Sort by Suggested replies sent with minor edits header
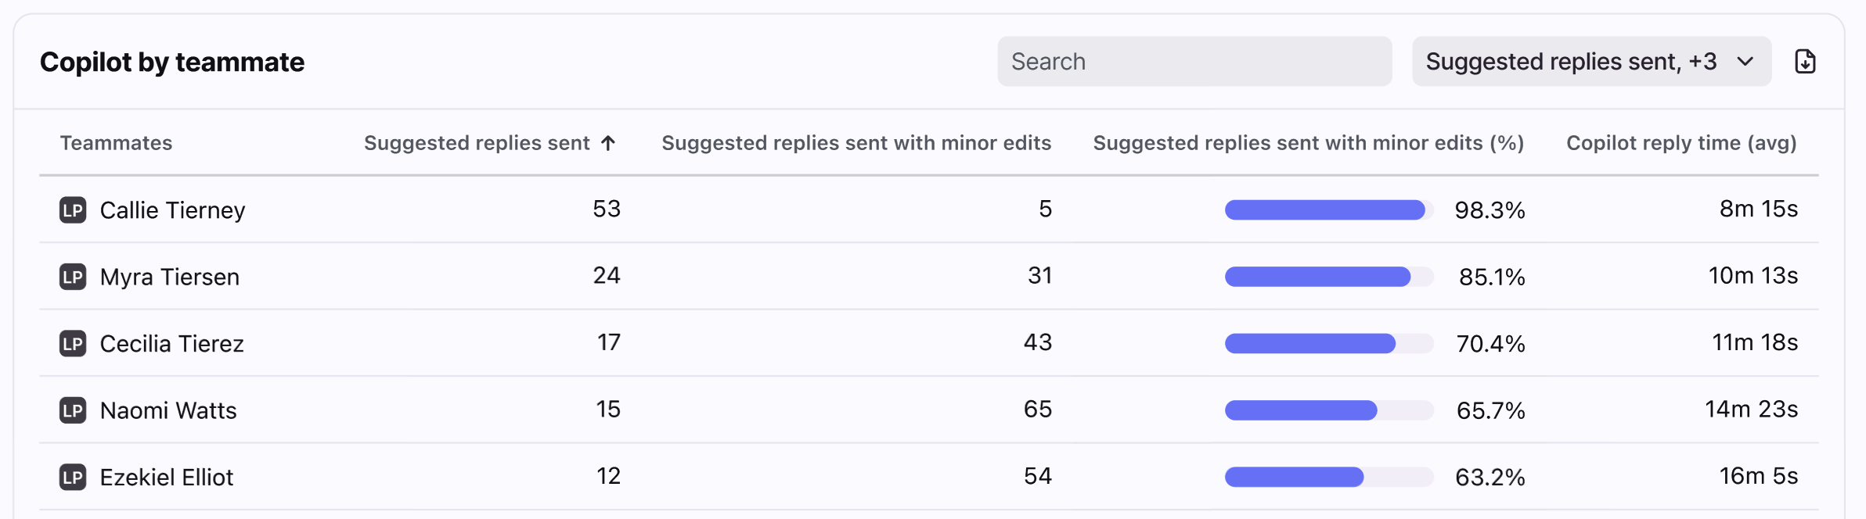1866x519 pixels. [x=856, y=143]
